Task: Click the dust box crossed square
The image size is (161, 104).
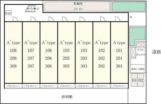Action: 141,44
